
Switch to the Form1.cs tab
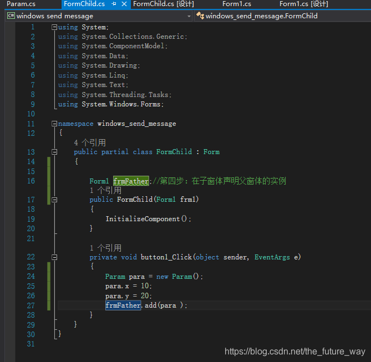[237, 4]
